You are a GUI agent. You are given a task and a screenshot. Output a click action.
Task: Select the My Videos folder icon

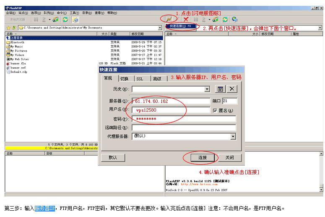[8, 55]
